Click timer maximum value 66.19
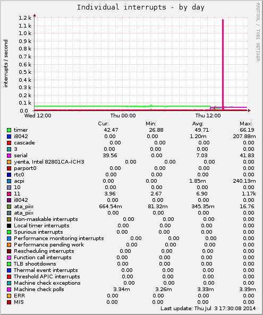263x315 pixels. (x=247, y=130)
